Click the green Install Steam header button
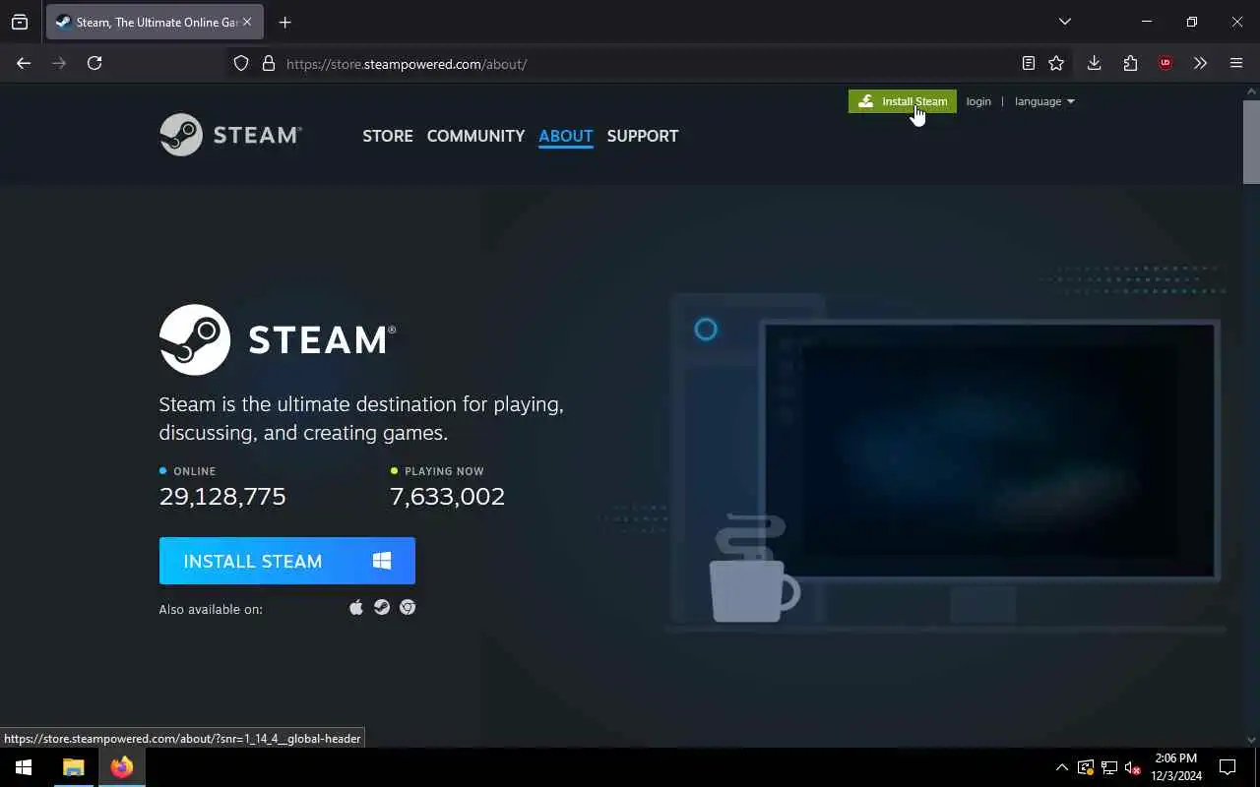1260x787 pixels. pyautogui.click(x=902, y=101)
